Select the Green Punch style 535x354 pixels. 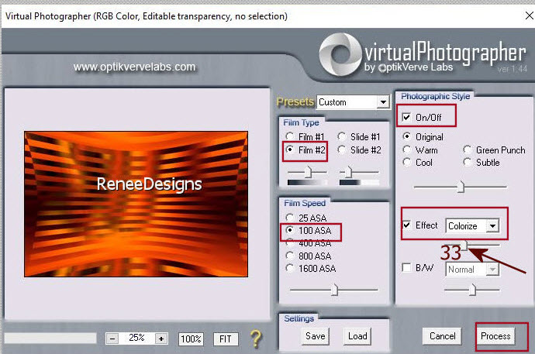point(468,150)
